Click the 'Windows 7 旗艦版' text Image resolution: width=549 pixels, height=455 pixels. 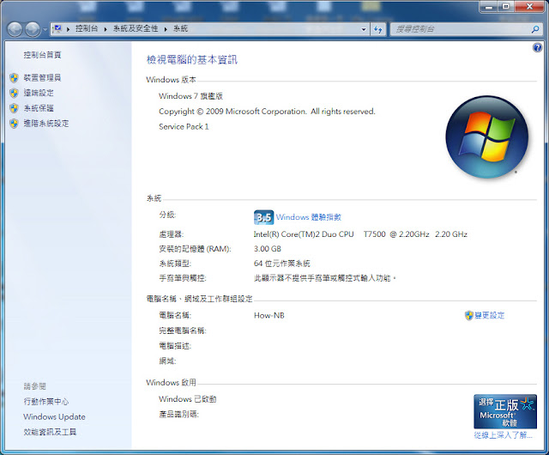pos(190,96)
